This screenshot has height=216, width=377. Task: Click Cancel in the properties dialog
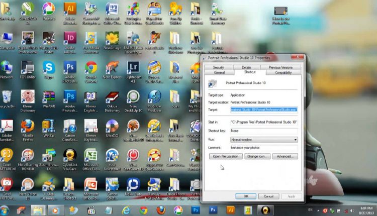pyautogui.click(x=268, y=196)
